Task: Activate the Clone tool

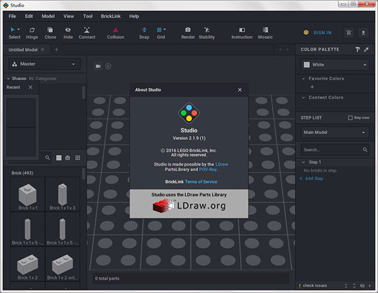Action: click(x=50, y=33)
